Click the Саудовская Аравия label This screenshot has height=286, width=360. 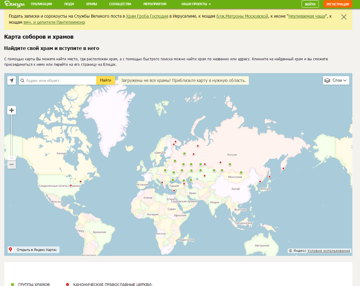[184, 201]
